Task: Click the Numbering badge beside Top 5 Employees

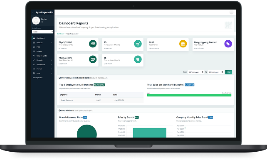Action: point(99,85)
